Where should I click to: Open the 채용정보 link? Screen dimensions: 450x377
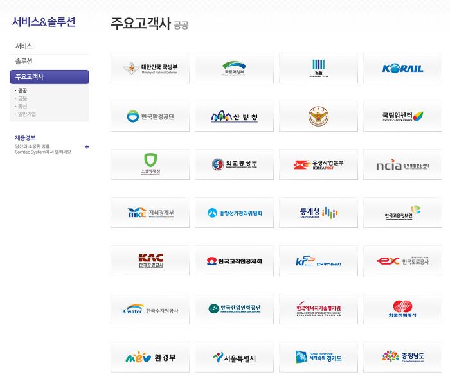(25, 137)
